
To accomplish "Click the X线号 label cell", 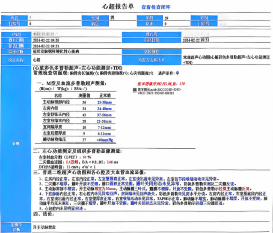I will [16, 35].
